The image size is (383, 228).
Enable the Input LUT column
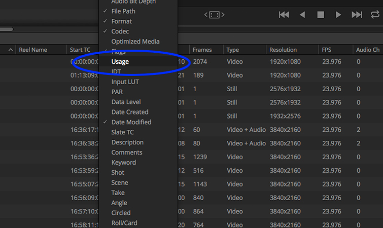coord(138,82)
